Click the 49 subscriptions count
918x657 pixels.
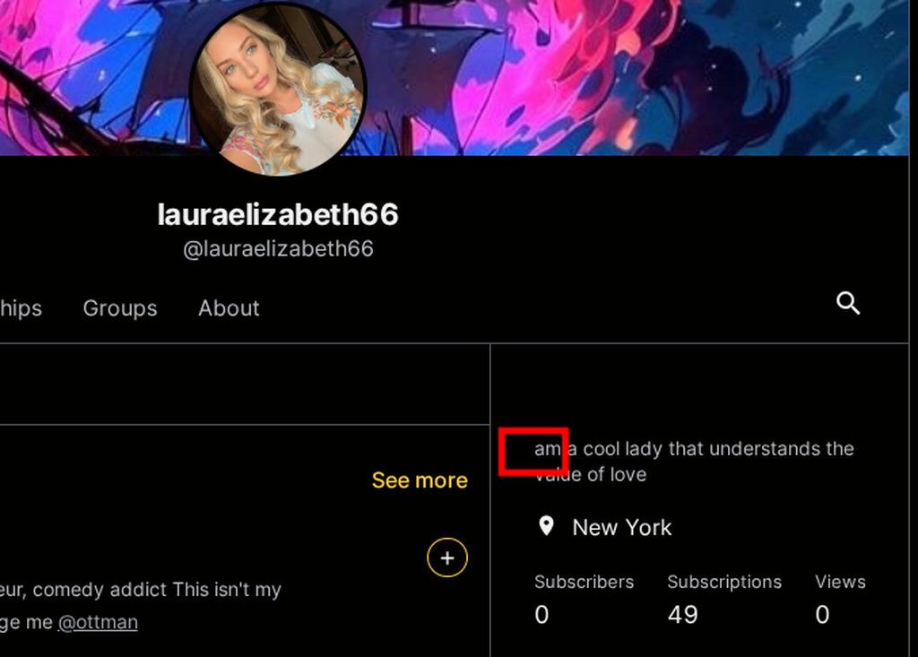pyautogui.click(x=682, y=614)
